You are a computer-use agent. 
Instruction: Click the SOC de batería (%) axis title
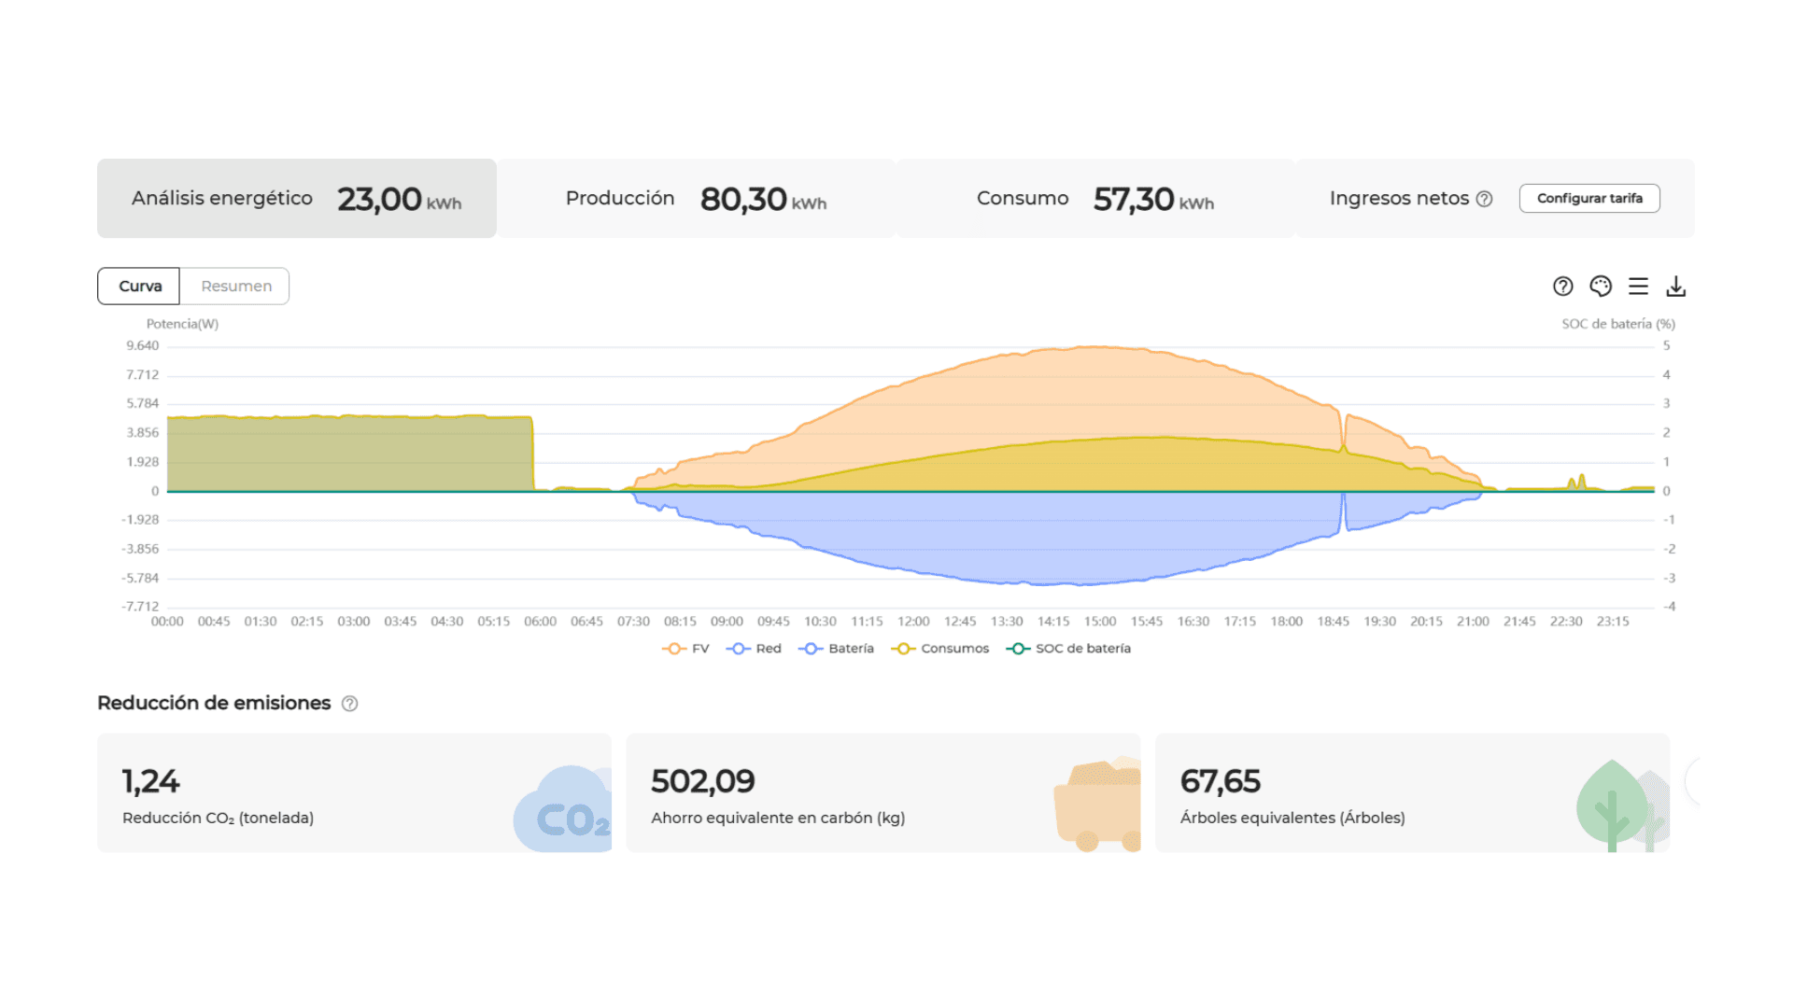tap(1618, 324)
